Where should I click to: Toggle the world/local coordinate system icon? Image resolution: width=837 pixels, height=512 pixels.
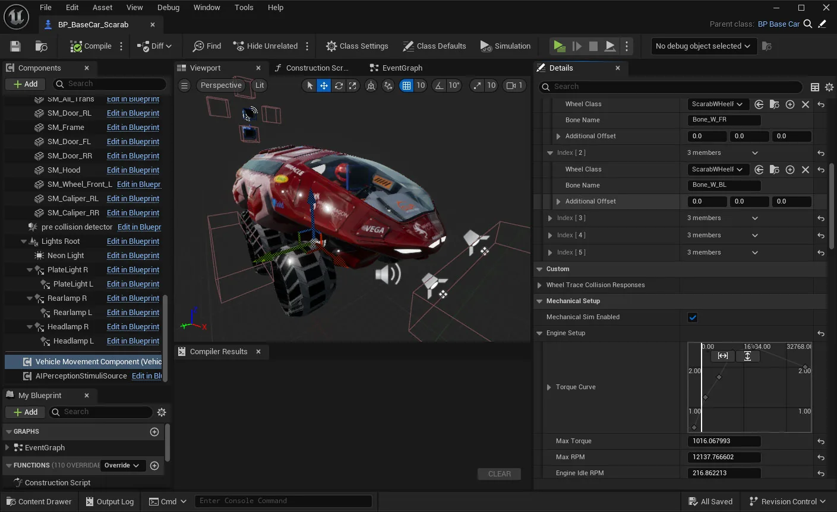click(371, 85)
